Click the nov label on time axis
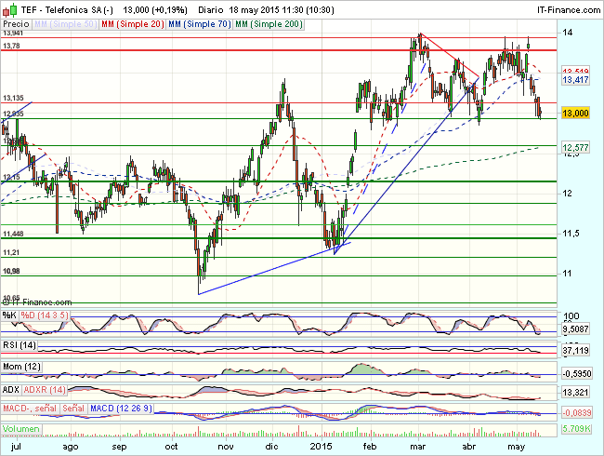 [x=226, y=447]
